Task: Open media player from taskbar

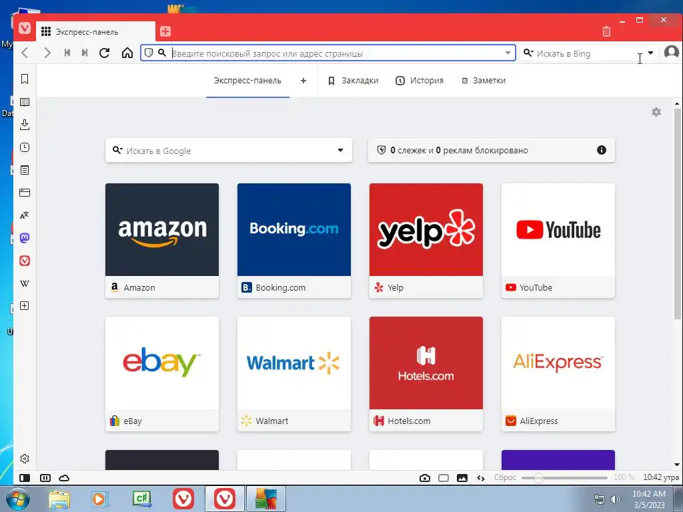Action: tap(100, 499)
